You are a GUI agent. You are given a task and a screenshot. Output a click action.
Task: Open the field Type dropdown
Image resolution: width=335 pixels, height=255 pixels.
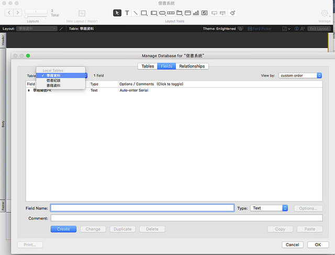pyautogui.click(x=269, y=208)
